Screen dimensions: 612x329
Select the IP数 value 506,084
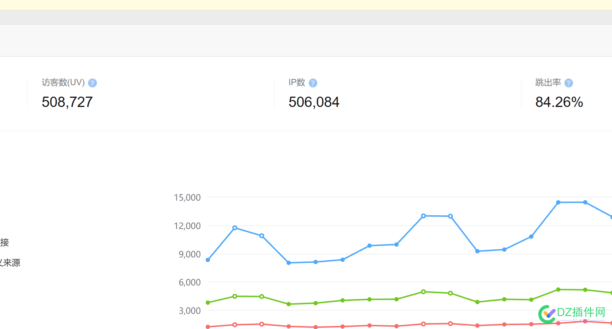click(314, 102)
